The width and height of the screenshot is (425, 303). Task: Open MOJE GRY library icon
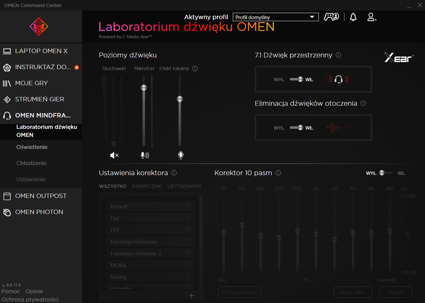(x=7, y=83)
